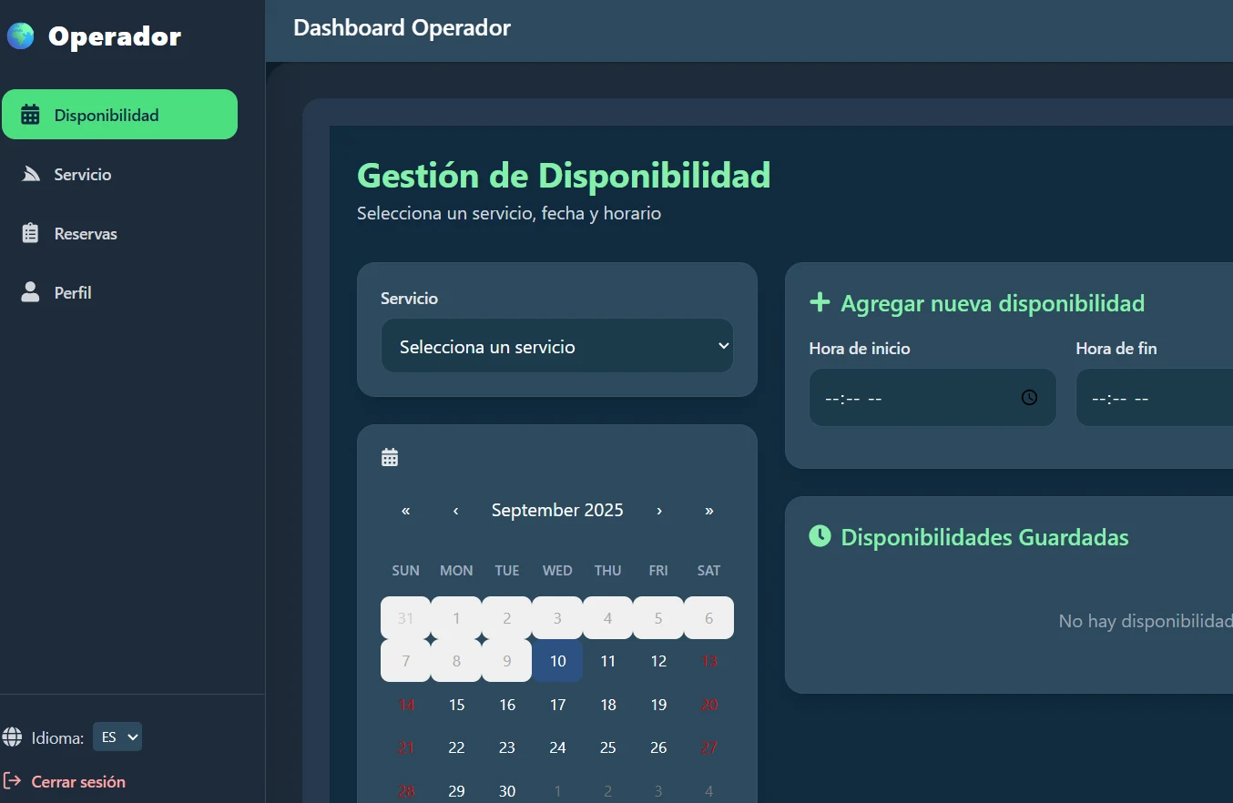This screenshot has width=1233, height=803.
Task: Focus the Hora de inicio time field
Action: tap(932, 398)
